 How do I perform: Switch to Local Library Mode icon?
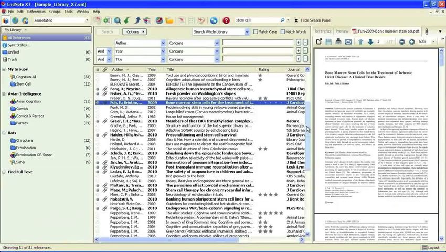coord(6,20)
